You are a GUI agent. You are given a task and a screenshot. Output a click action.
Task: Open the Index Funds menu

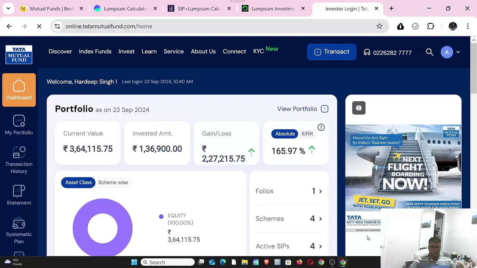point(95,51)
